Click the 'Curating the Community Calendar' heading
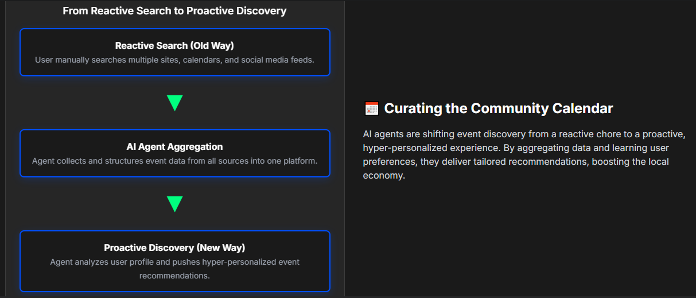The height and width of the screenshot is (298, 696). coord(499,108)
